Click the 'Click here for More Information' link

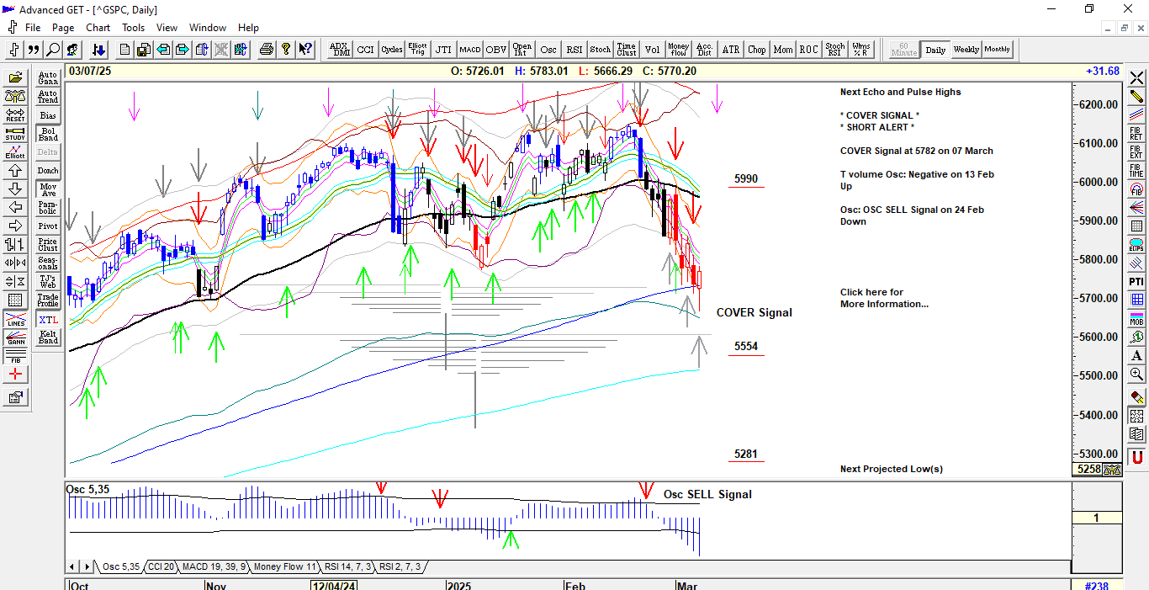[883, 298]
